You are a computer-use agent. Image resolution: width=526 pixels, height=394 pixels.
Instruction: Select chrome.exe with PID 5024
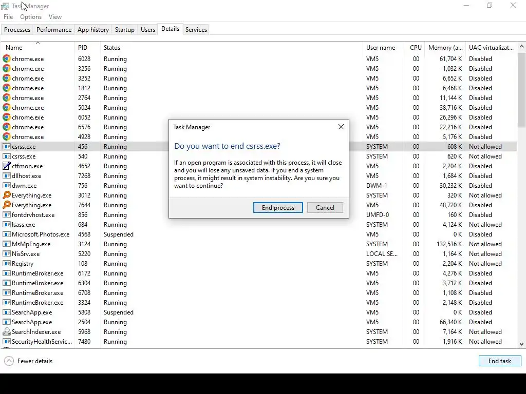[28, 108]
